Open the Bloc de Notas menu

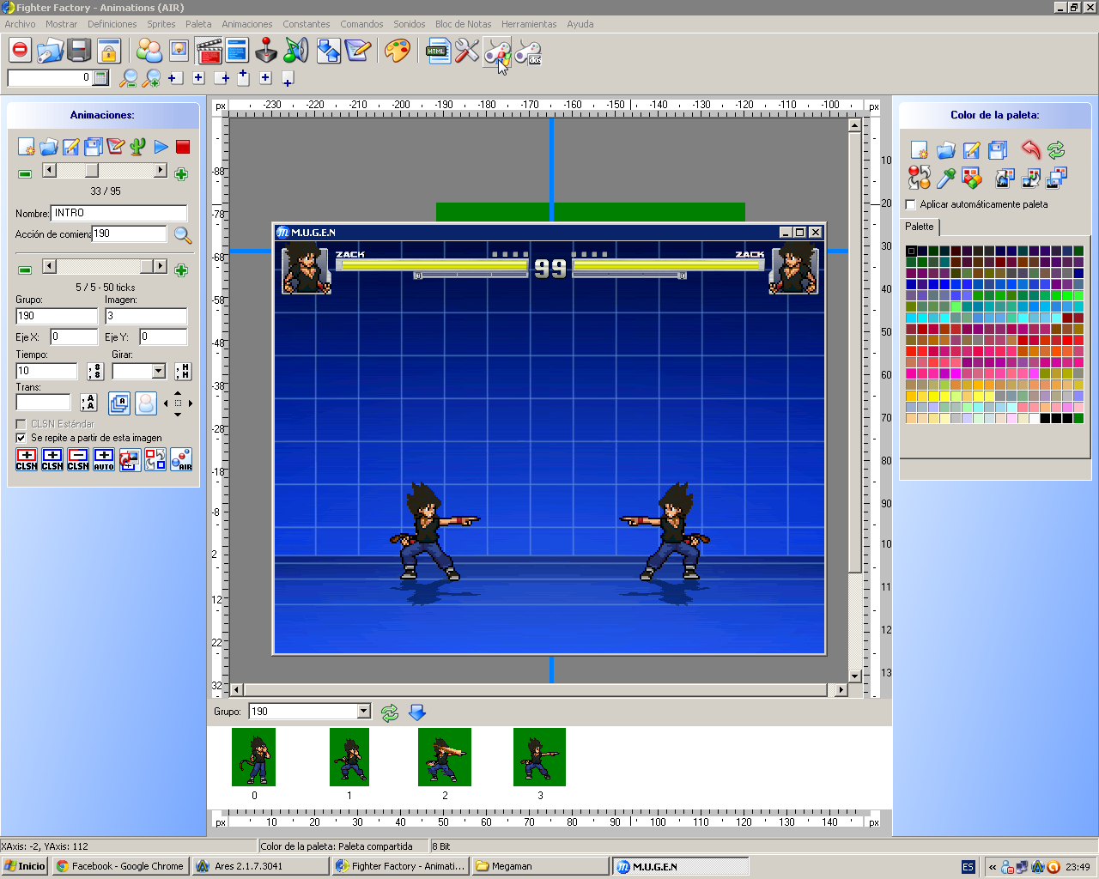[464, 24]
